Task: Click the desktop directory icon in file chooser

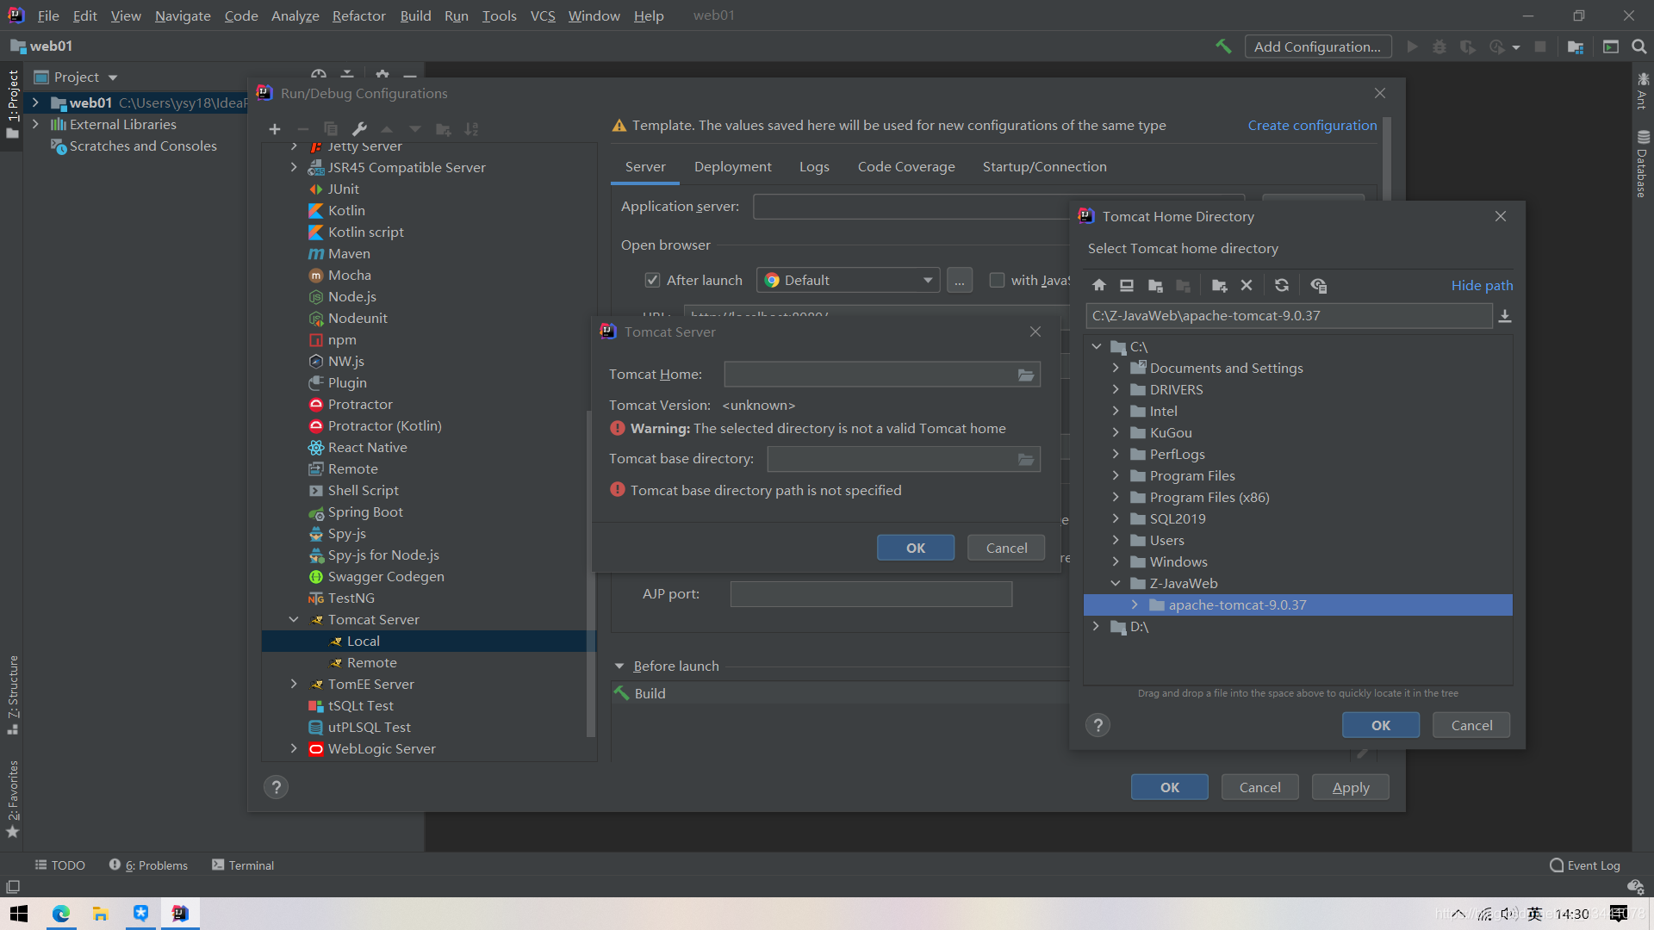Action: pyautogui.click(x=1127, y=286)
